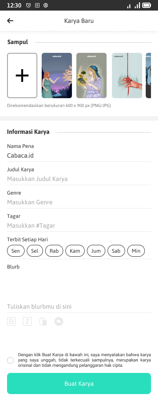The width and height of the screenshot is (158, 413).
Task: Choose the red-haired woman cover
Action: point(57,76)
